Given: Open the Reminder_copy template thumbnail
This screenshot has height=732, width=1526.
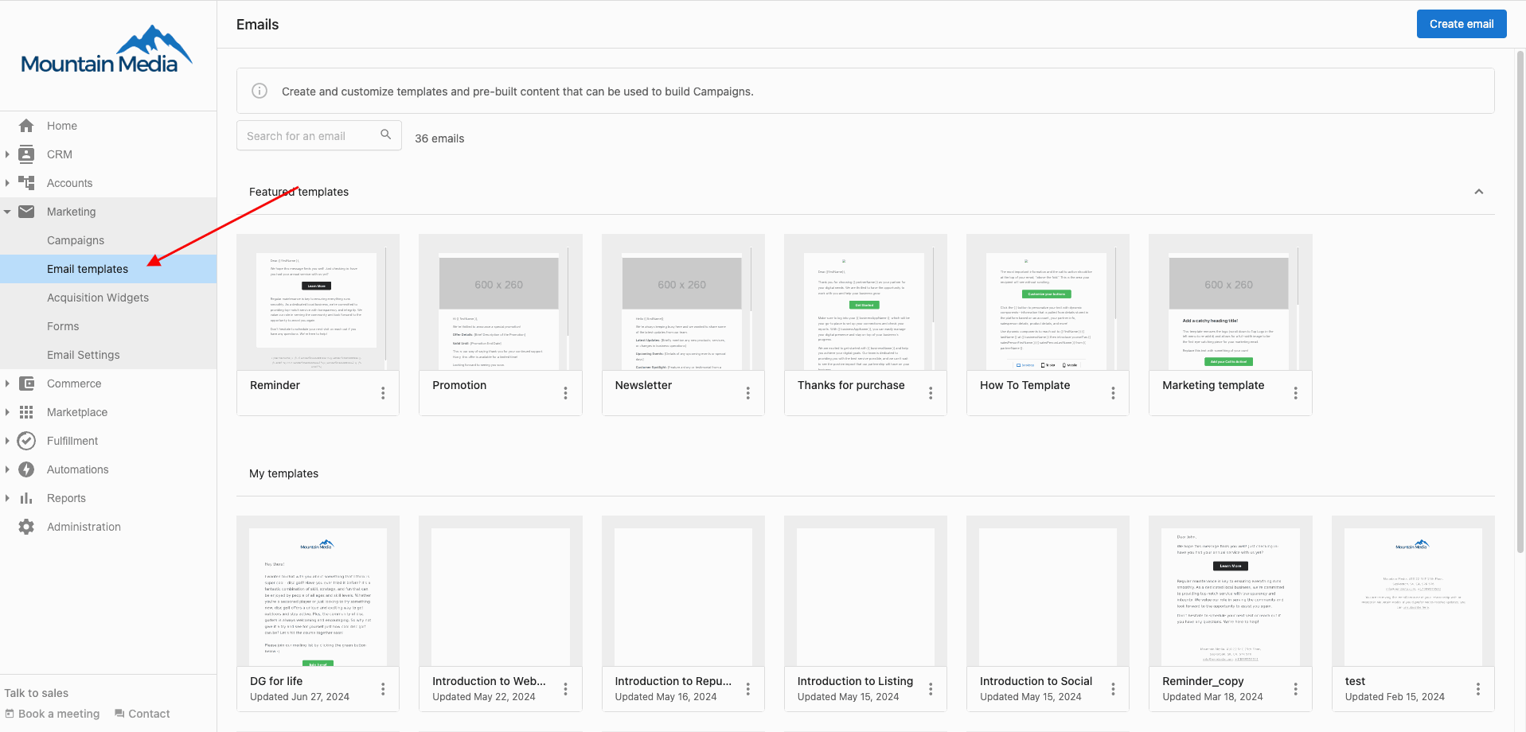Looking at the screenshot, I should pos(1231,591).
